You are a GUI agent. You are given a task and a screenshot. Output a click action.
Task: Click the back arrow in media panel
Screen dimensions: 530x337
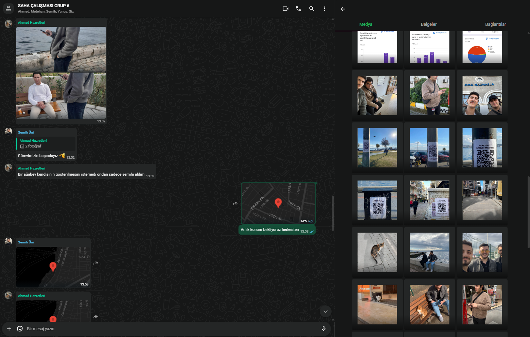click(343, 9)
